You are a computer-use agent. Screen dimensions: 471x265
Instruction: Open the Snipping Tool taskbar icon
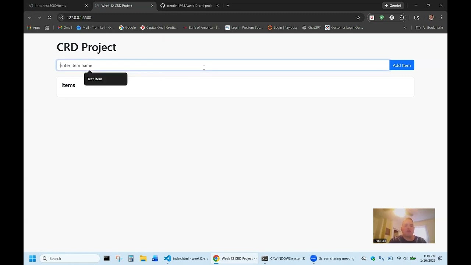pos(119,258)
